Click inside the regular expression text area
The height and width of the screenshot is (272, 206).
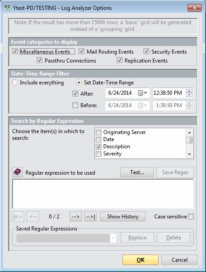coord(103,194)
